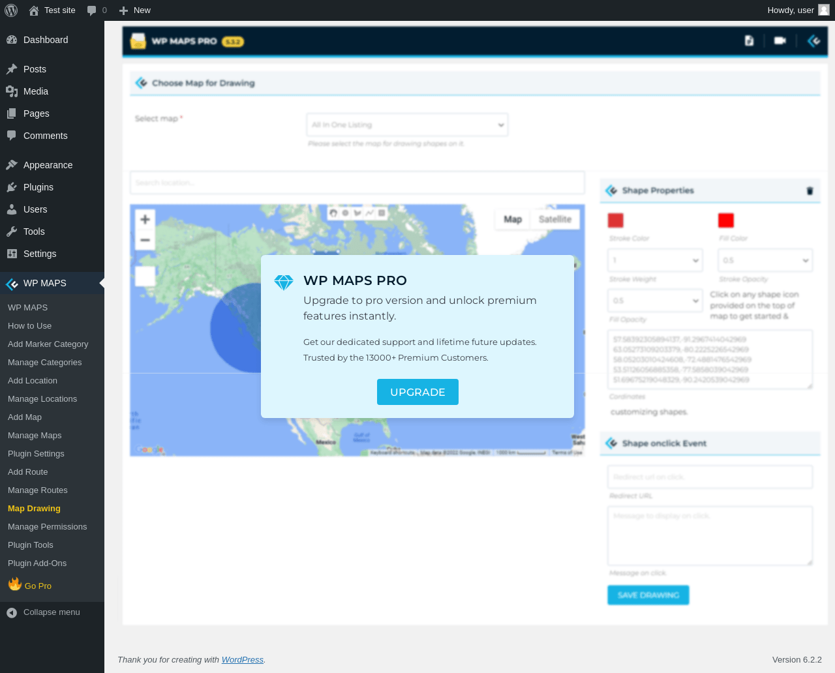The height and width of the screenshot is (673, 835).
Task: Select the hand pan tool on the map
Action: [x=333, y=213]
